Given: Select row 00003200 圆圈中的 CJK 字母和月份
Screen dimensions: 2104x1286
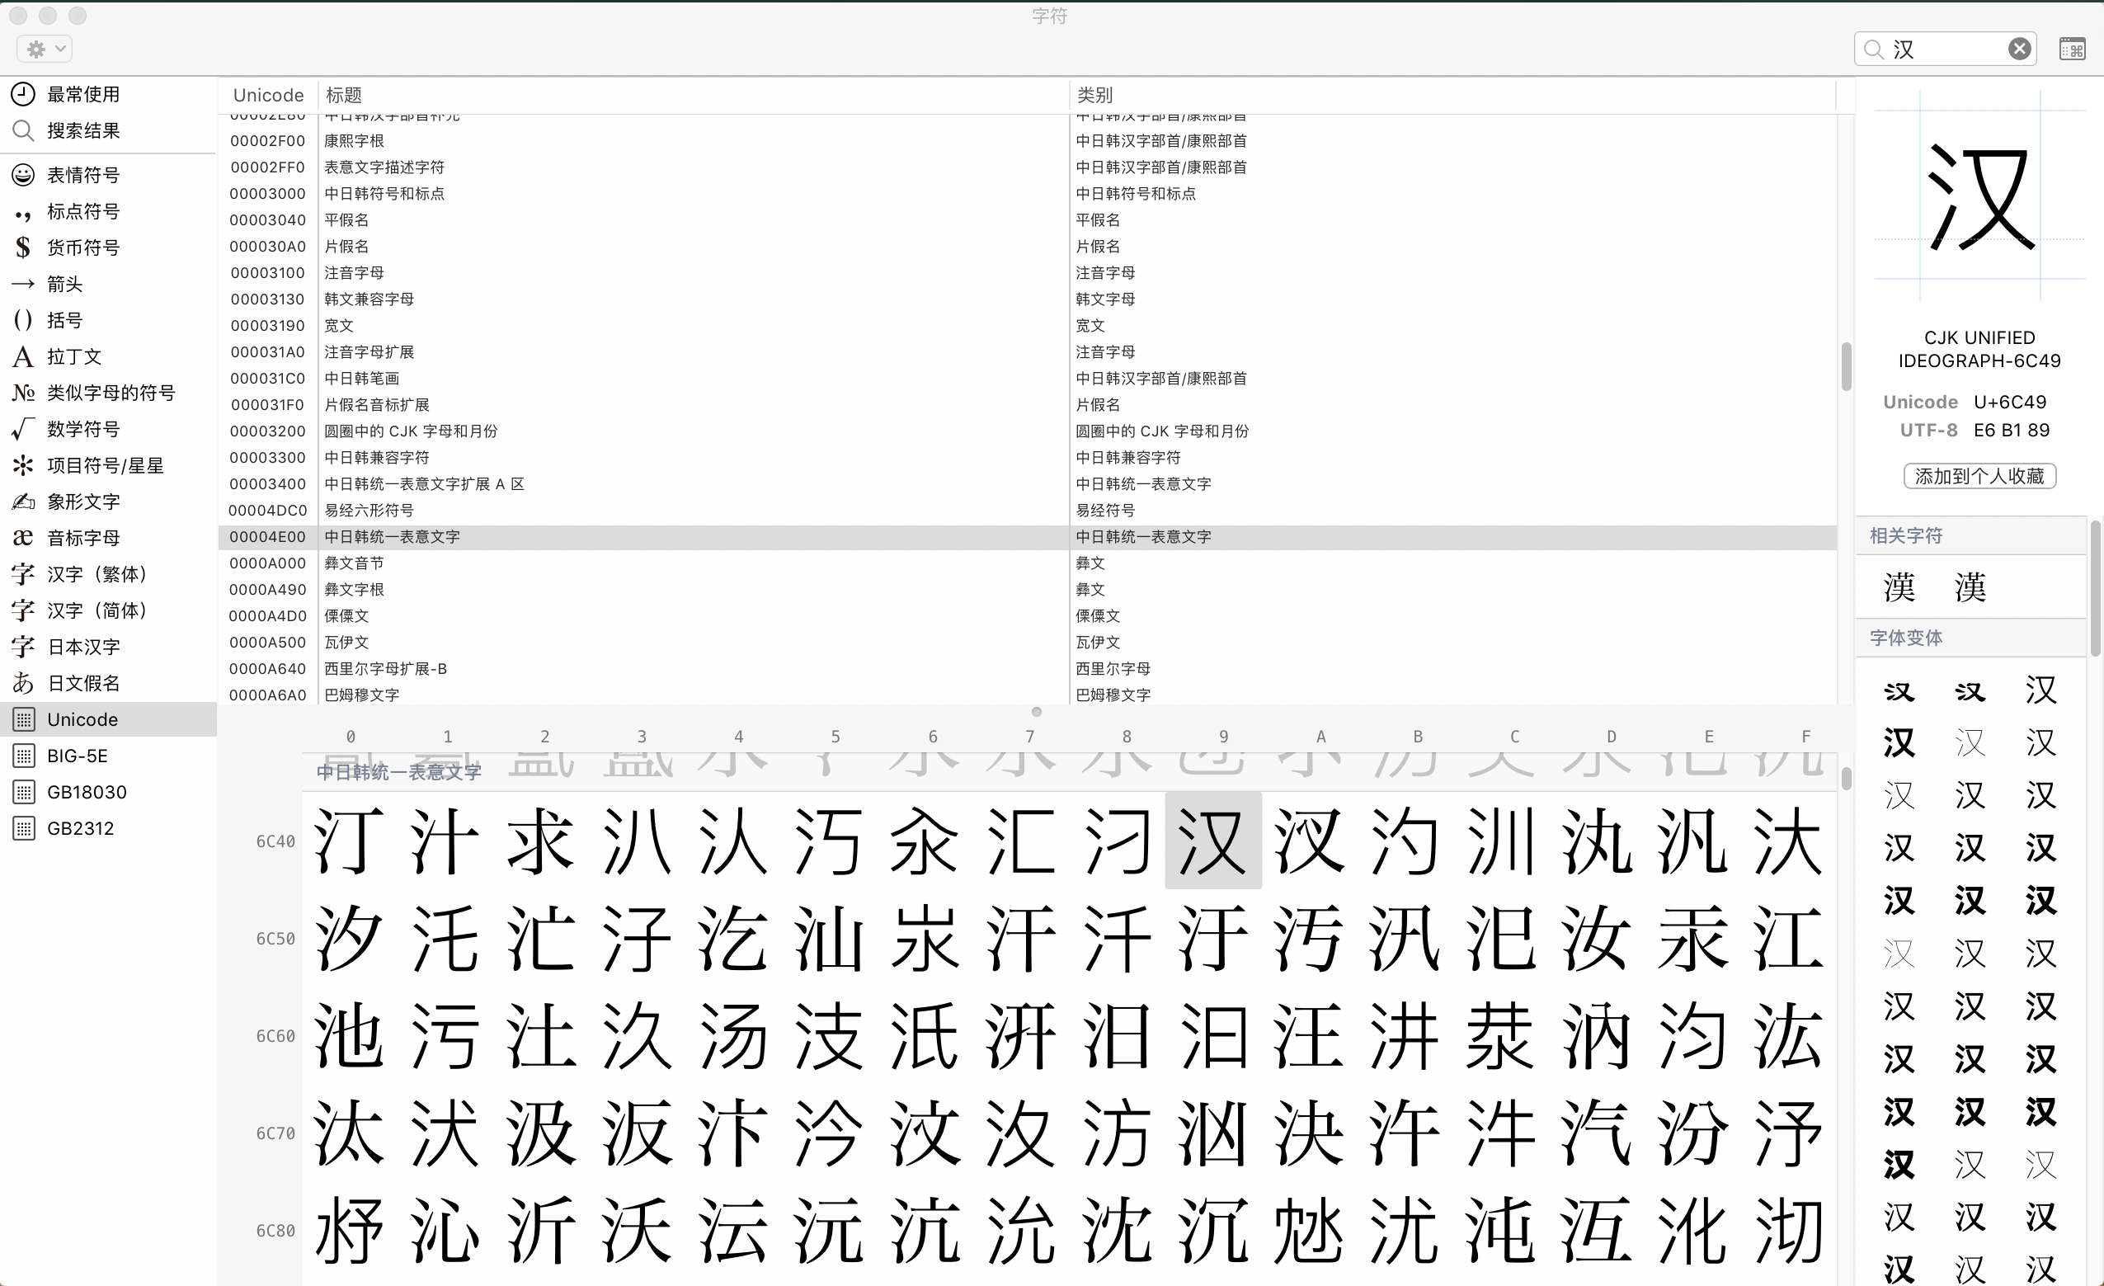Looking at the screenshot, I should click(x=1028, y=431).
